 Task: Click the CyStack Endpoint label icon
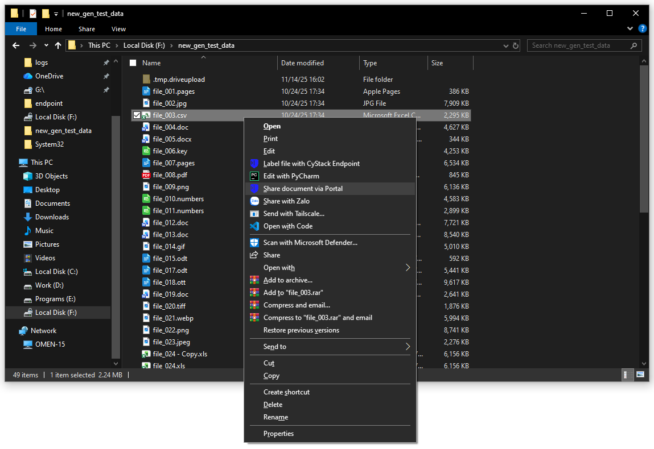click(254, 164)
